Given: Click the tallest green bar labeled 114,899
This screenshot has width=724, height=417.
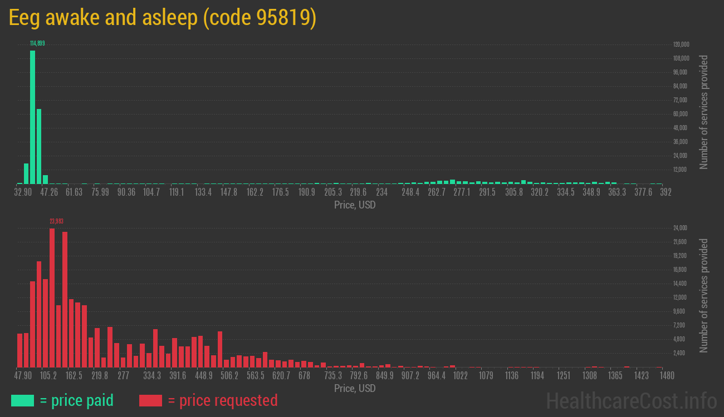Looking at the screenshot, I should (x=33, y=111).
